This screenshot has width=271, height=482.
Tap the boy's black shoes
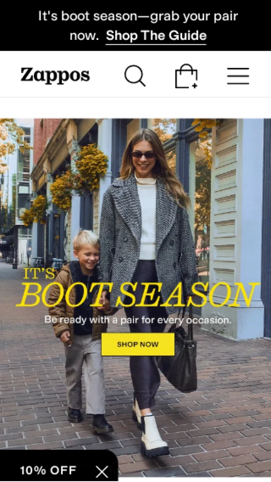[89, 420]
